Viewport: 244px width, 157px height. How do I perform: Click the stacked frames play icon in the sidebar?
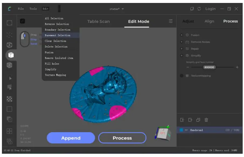tap(9, 119)
